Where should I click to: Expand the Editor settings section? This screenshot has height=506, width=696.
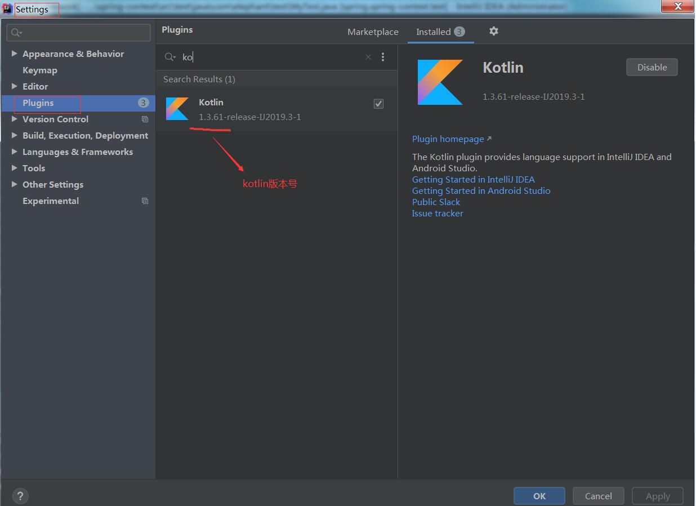click(14, 86)
